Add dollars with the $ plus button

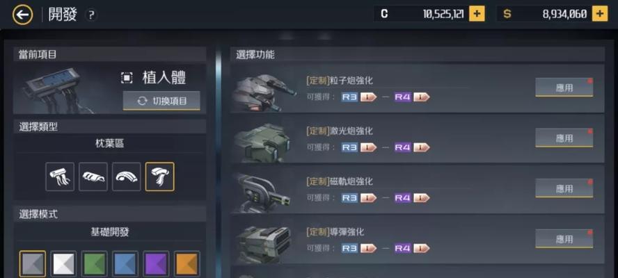[x=599, y=14]
